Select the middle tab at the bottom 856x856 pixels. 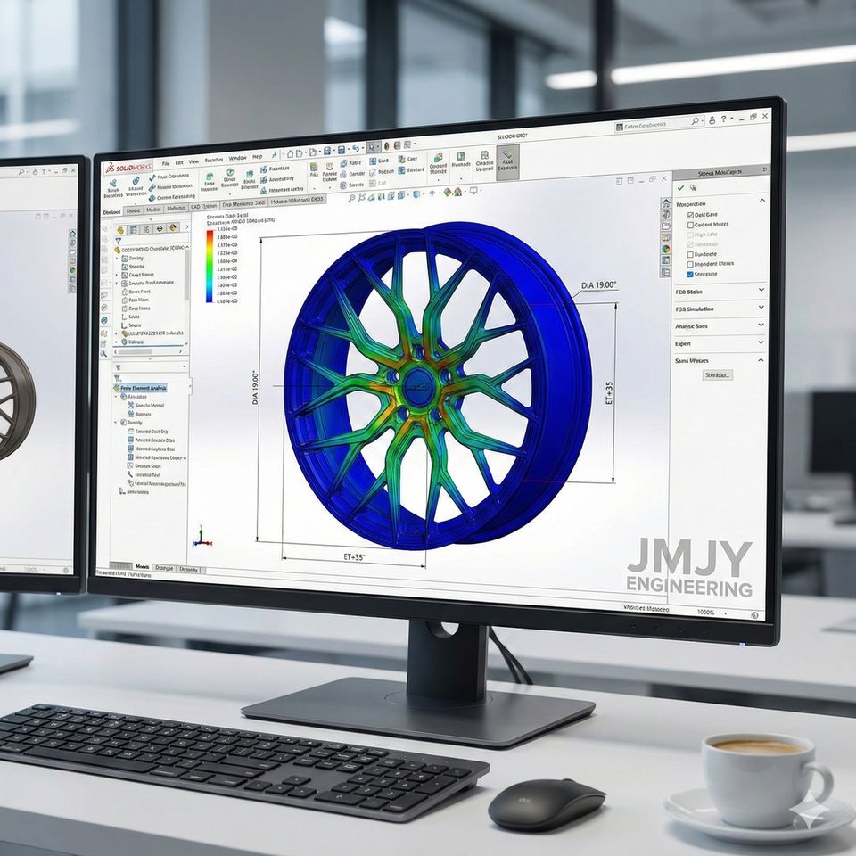(x=164, y=568)
